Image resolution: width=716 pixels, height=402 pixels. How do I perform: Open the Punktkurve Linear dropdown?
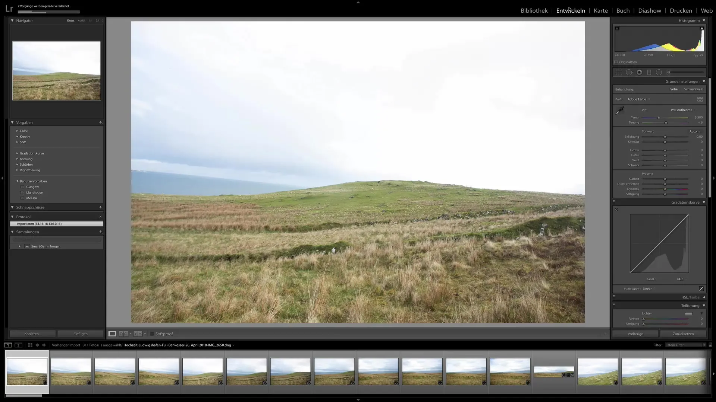pos(649,289)
